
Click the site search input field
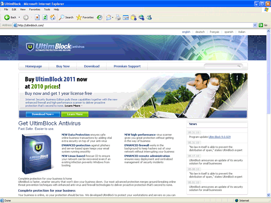[221, 66]
